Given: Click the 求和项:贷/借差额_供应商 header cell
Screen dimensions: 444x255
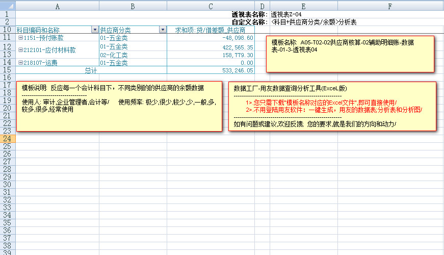Looking at the screenshot, I should click(x=210, y=30).
